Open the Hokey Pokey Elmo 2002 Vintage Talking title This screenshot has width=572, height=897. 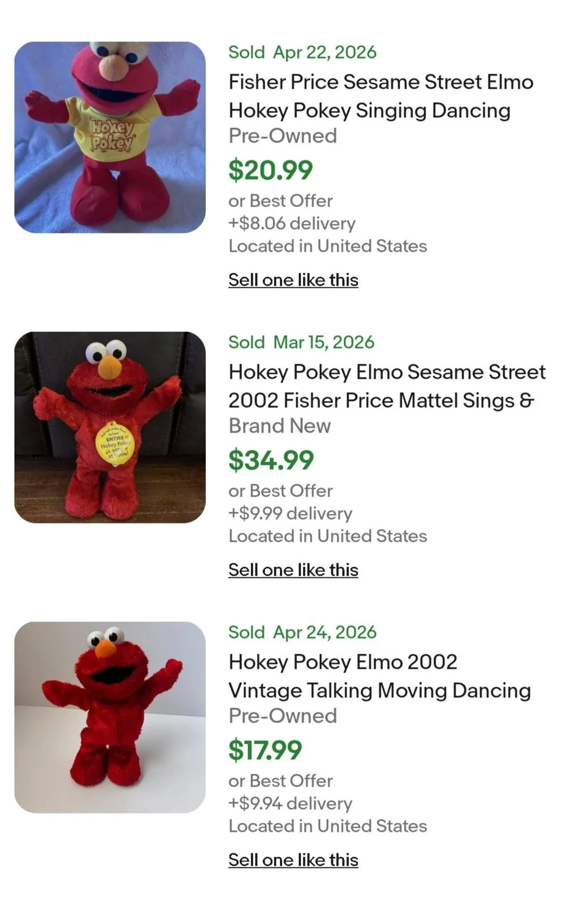point(380,676)
